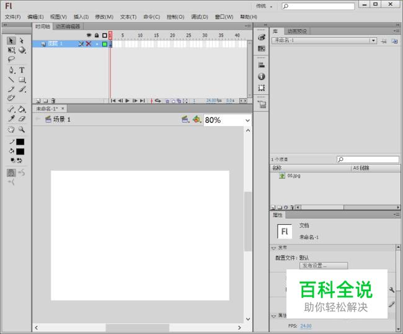403x334 pixels.
Task: Pick the Zoom magnifier tool
Action: coord(22,129)
